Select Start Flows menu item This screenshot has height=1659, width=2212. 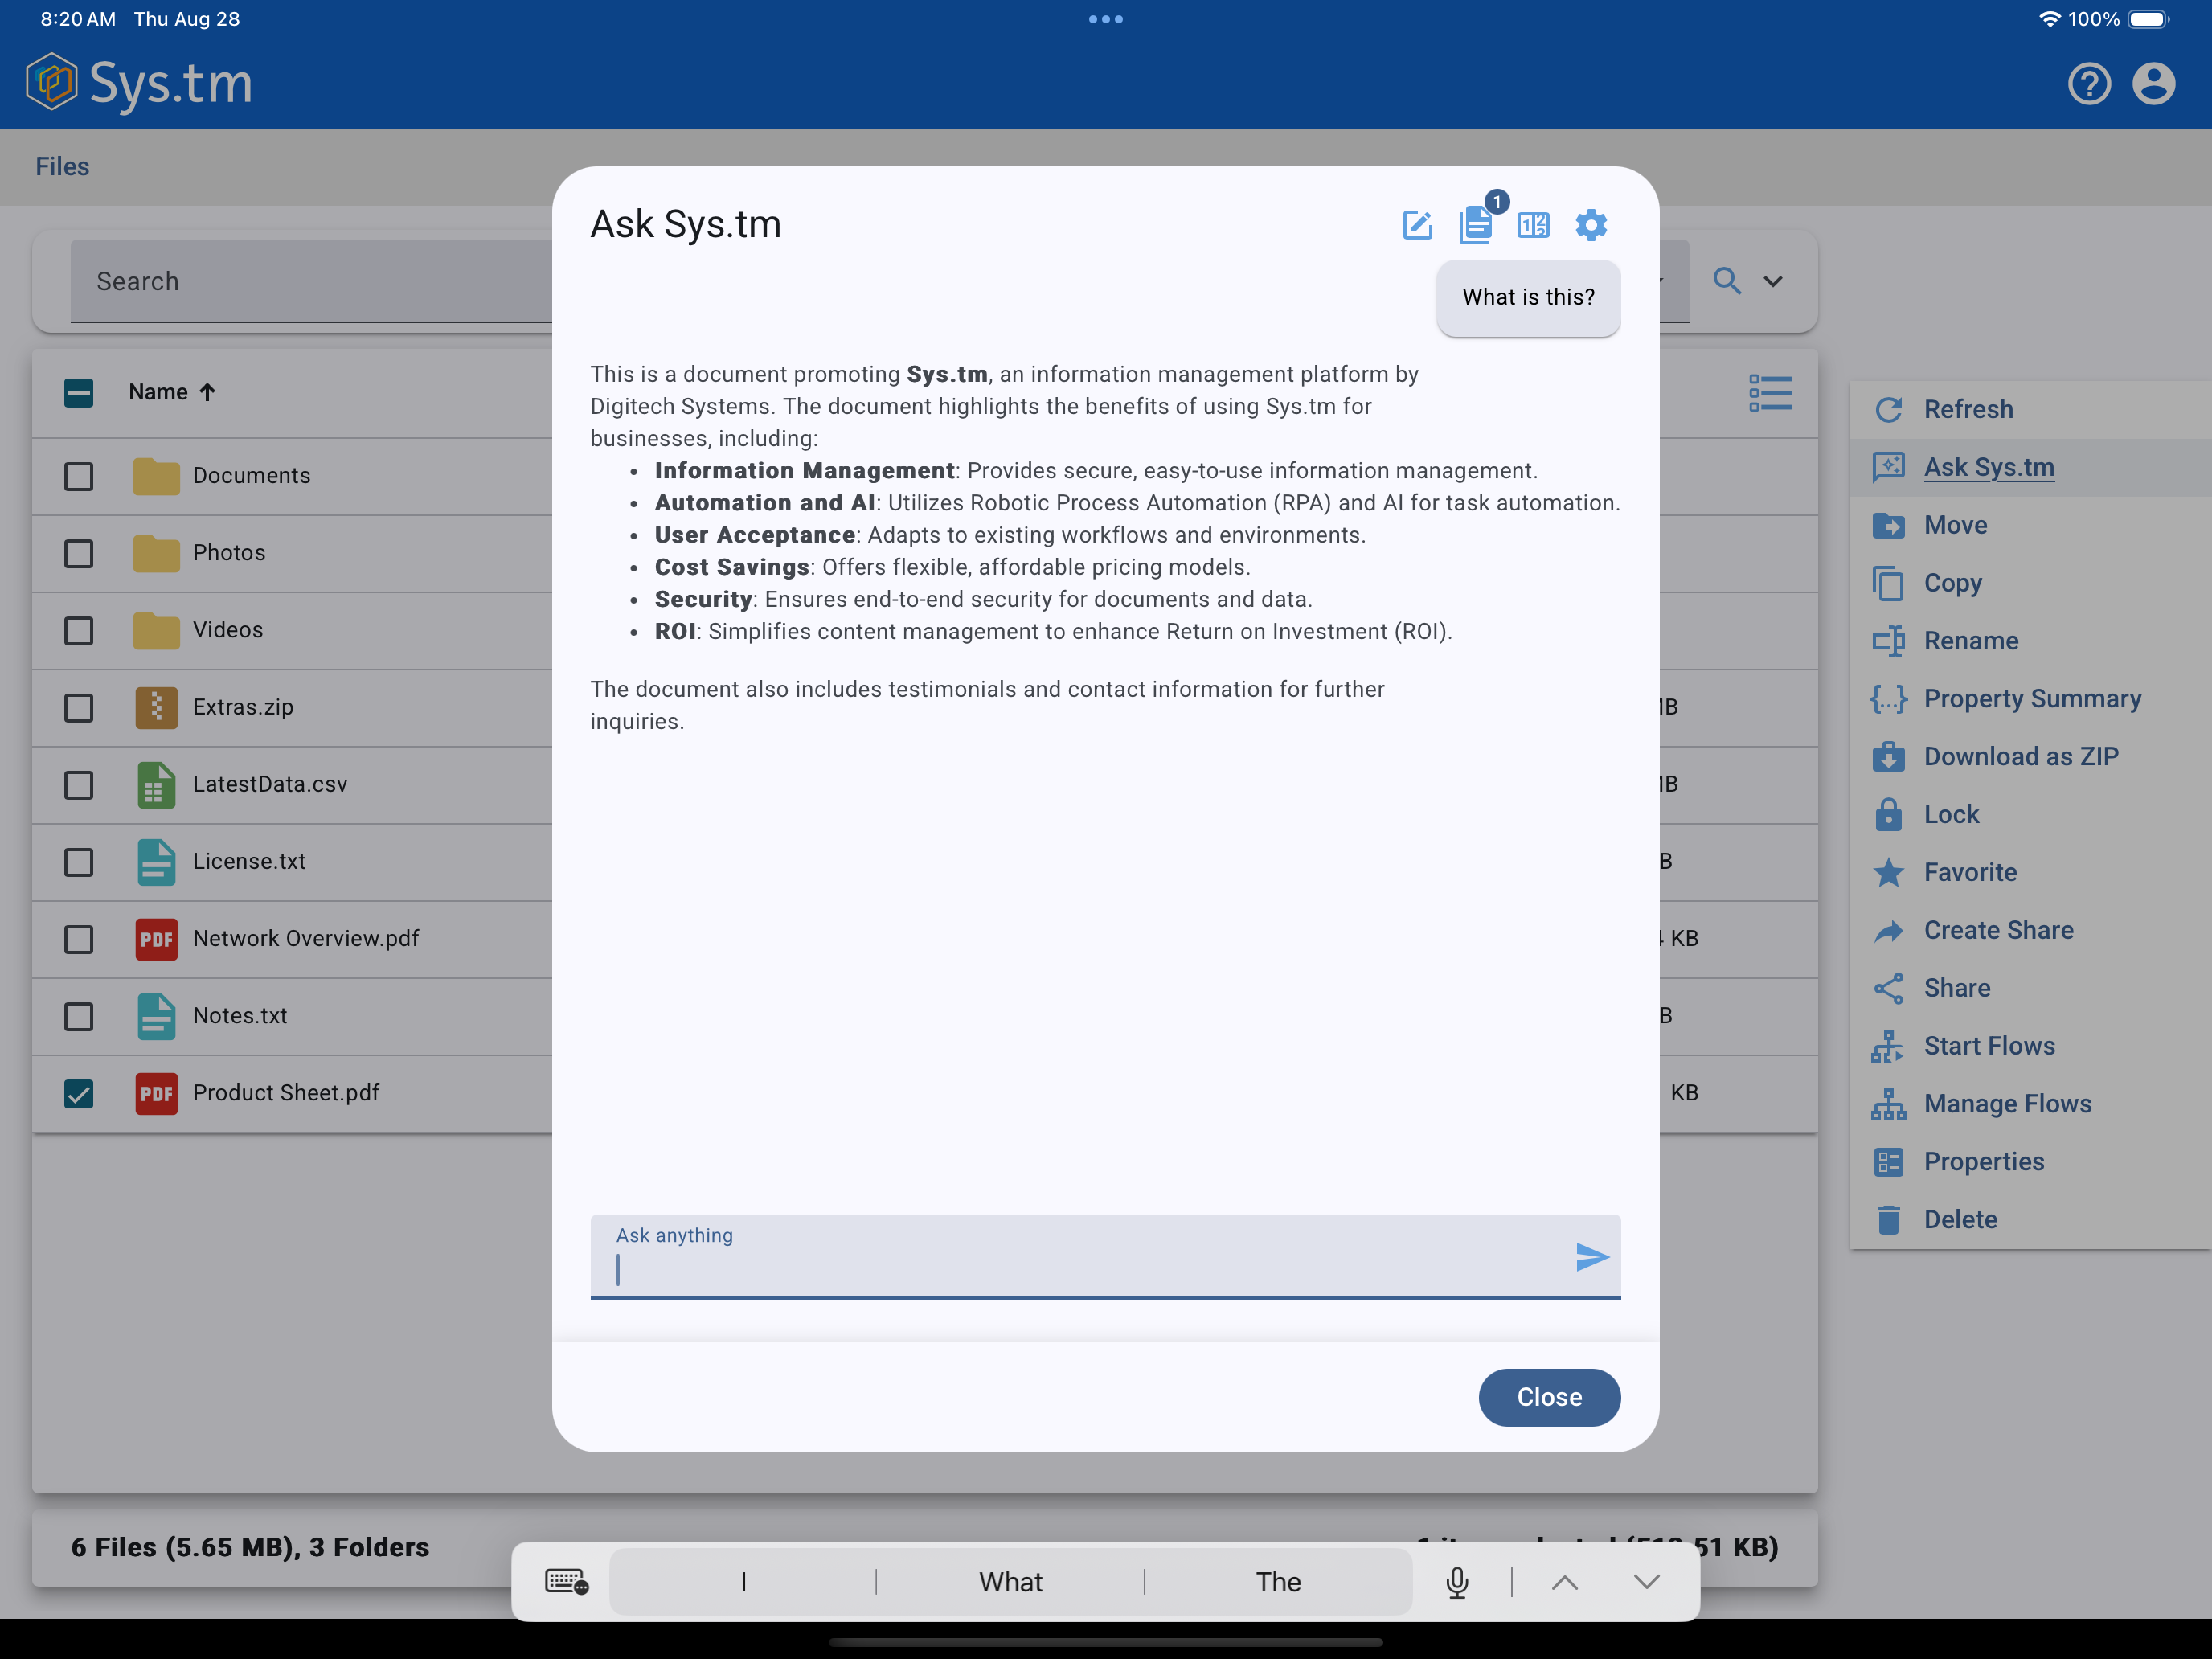(x=2031, y=1046)
